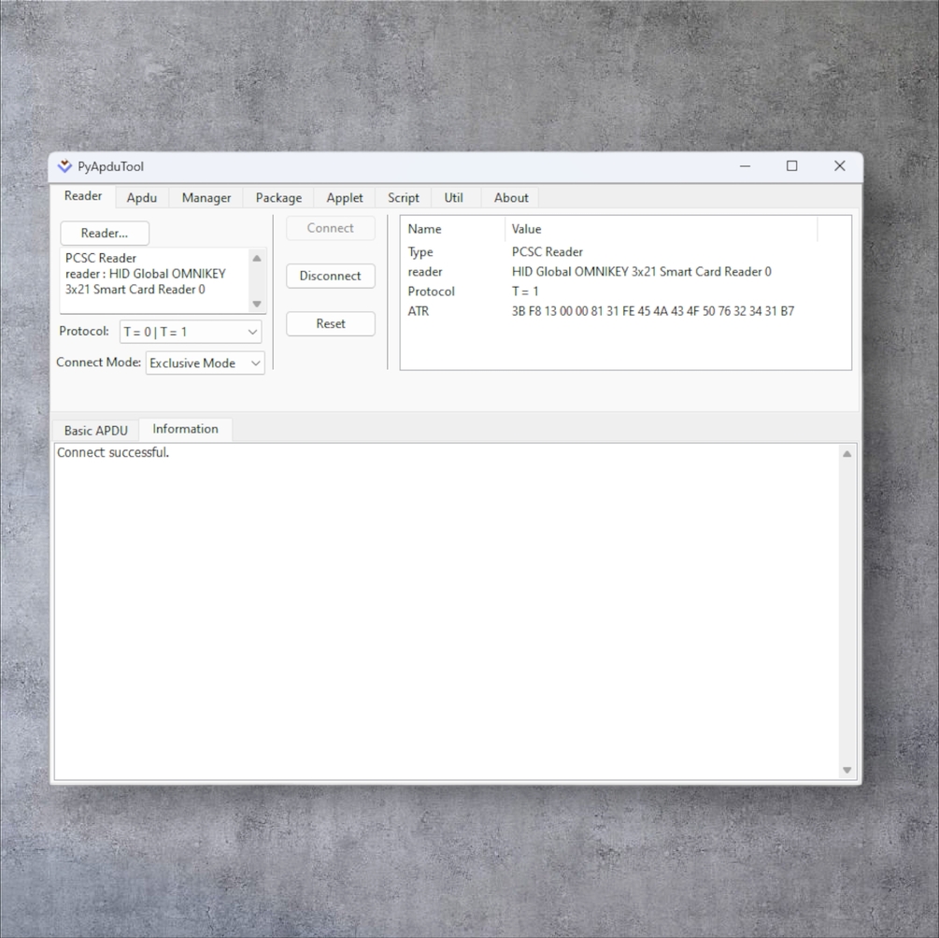Select the ATR row in the table
Viewport: 939px width, 938px height.
tap(625, 311)
